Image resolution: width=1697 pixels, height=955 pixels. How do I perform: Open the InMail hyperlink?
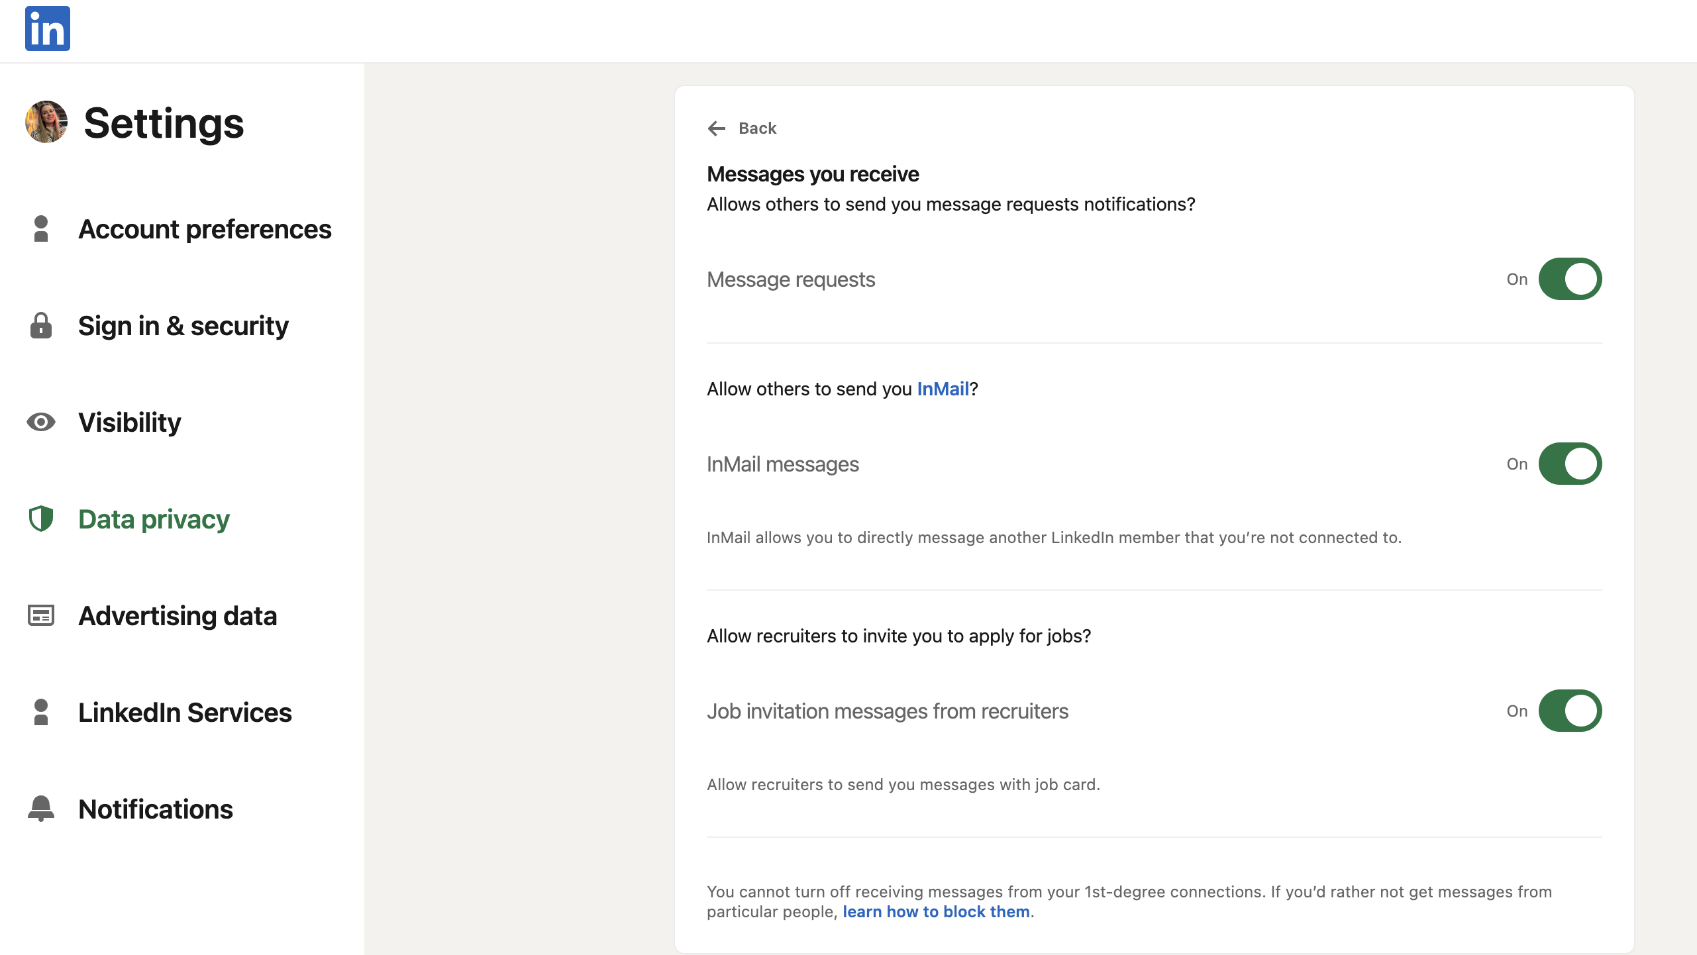943,389
